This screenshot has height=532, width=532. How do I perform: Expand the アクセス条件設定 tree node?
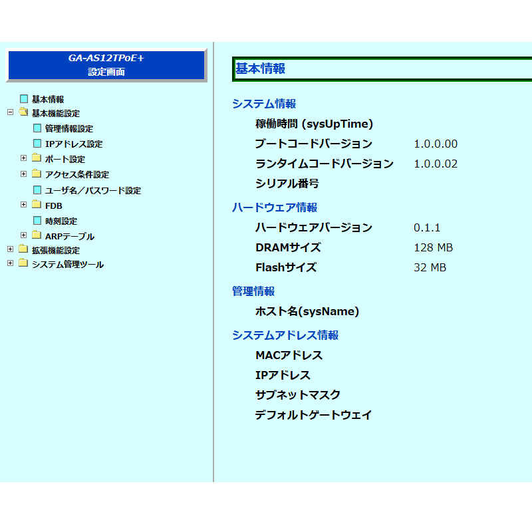[x=23, y=174]
